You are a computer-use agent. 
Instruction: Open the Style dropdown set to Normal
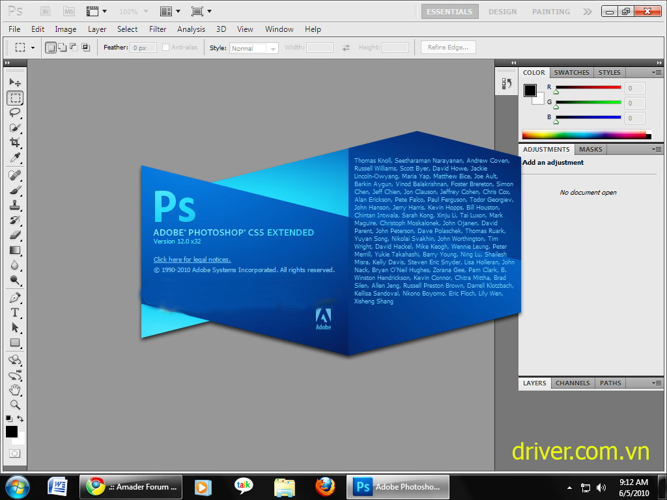[253, 48]
